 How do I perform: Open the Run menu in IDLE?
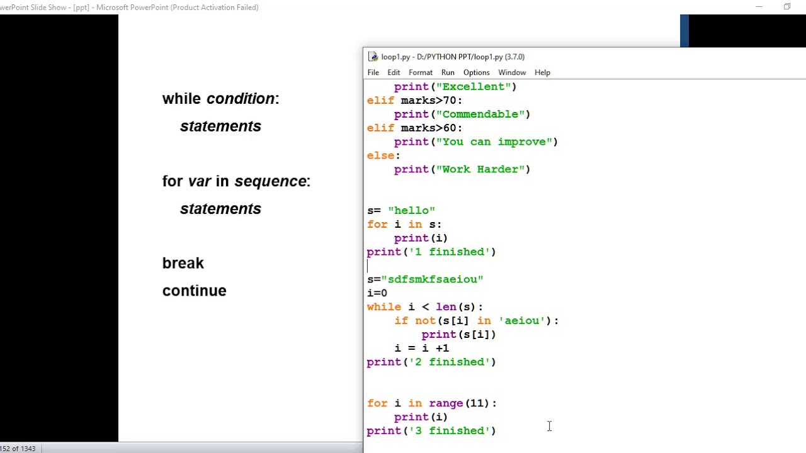[448, 72]
